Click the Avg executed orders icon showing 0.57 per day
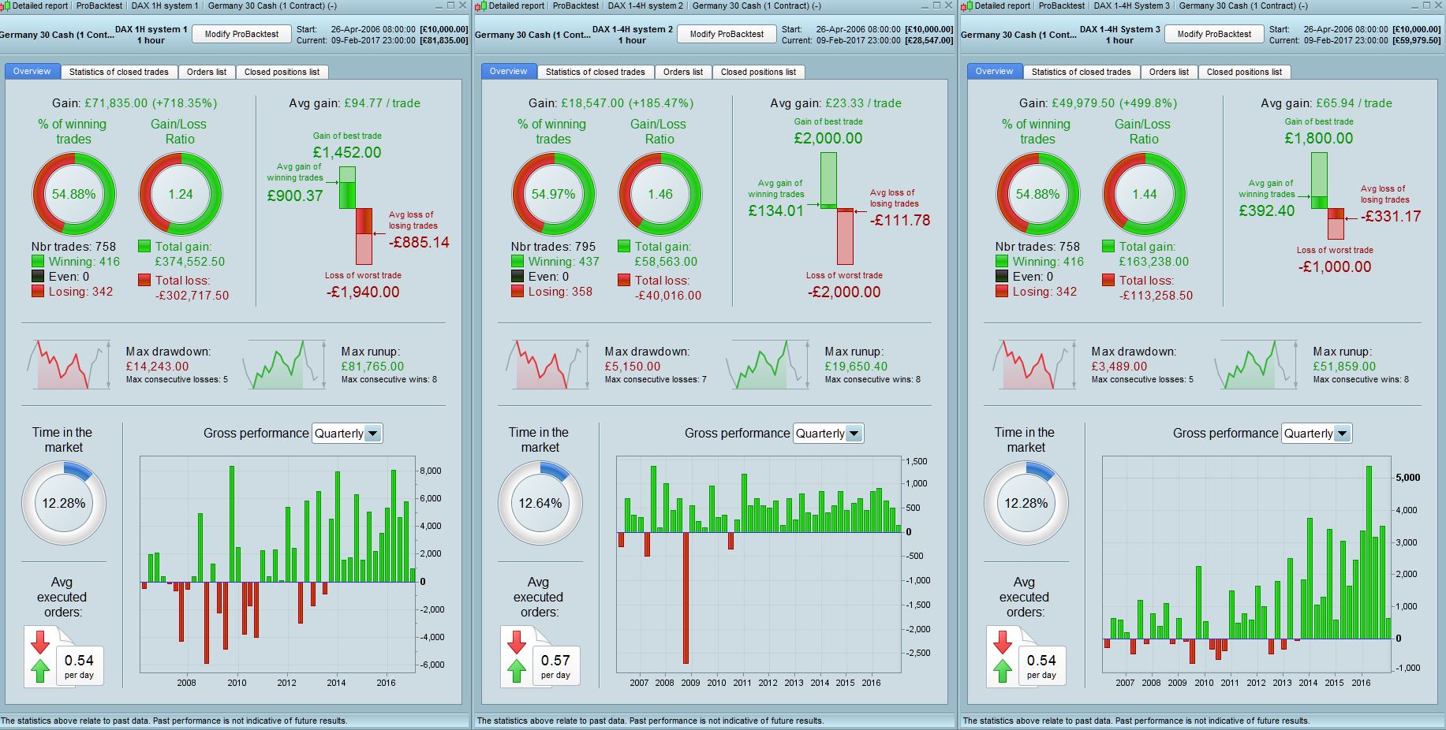 point(540,657)
